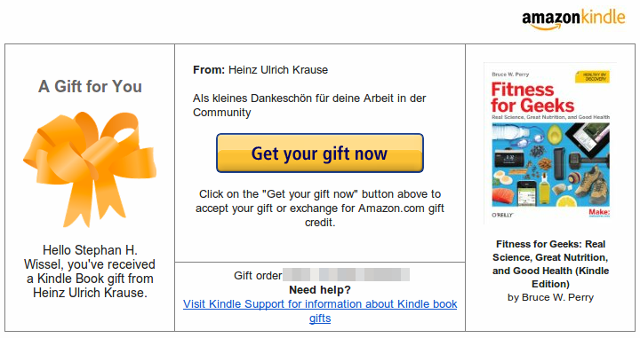Click the Need help? heading
640x338 pixels.
click(320, 289)
